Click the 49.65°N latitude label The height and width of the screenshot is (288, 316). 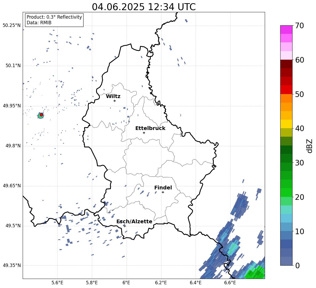[x=12, y=186]
